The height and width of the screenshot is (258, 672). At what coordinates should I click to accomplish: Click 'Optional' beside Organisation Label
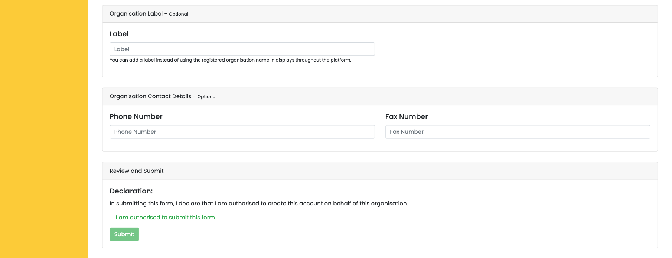(x=178, y=14)
